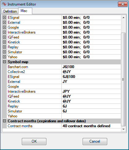Expand the IQFeed commission row
Image resolution: width=129 pixels, height=150 pixels.
[x=4, y=37]
